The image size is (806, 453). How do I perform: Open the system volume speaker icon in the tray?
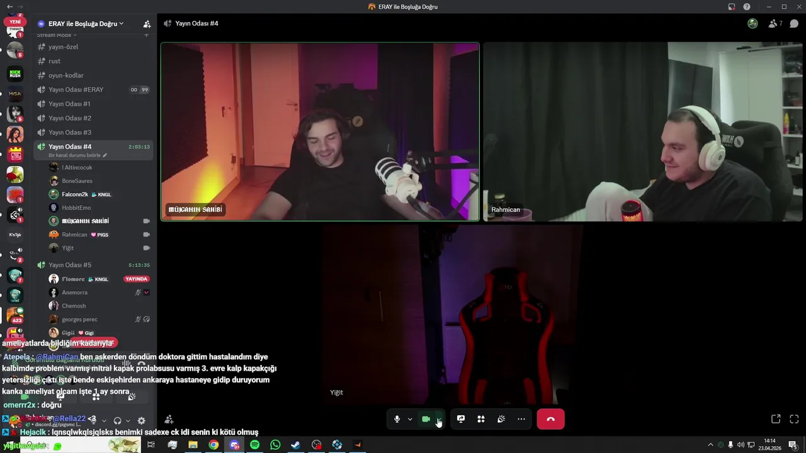click(x=741, y=445)
